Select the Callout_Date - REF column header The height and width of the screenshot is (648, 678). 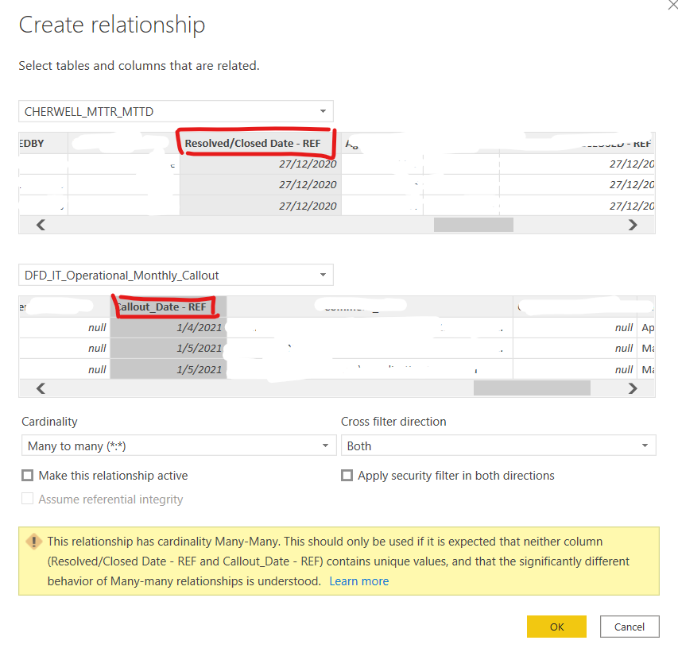tap(169, 307)
